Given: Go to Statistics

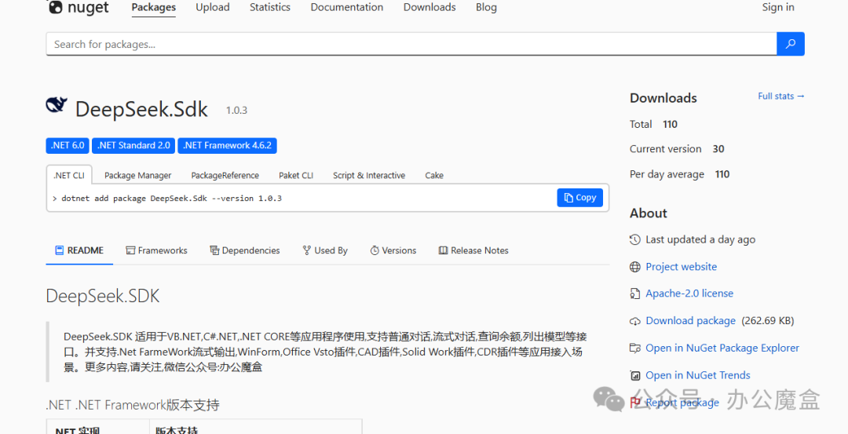Looking at the screenshot, I should [270, 7].
